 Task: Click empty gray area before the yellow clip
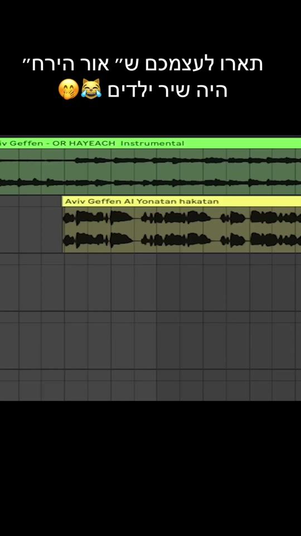tap(31, 224)
